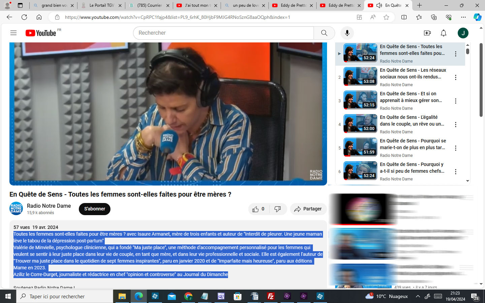Viewport: 485px width, 303px height.
Task: Open File Explorer from taskbar
Action: [122, 296]
